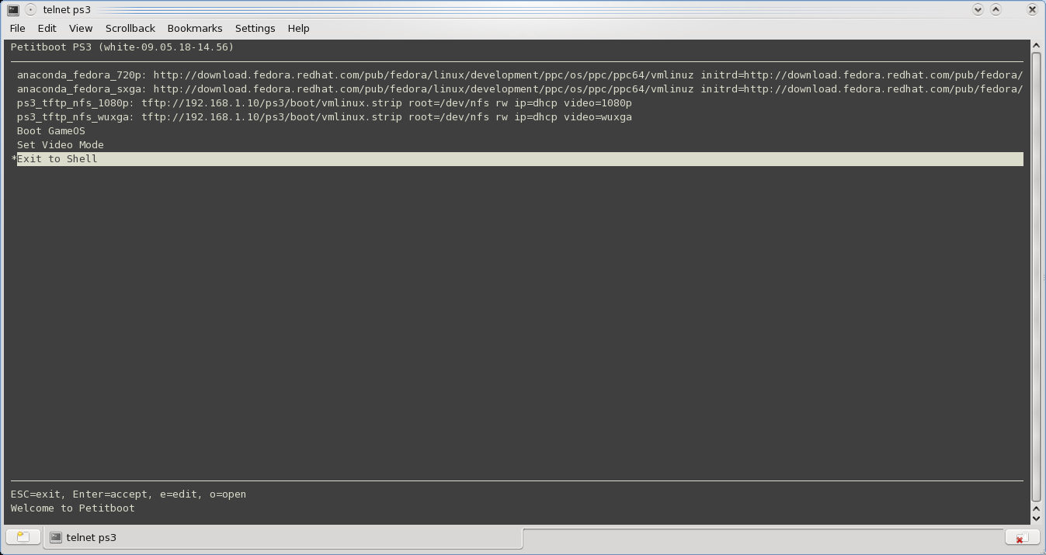Click the highlighted Exit to Shell entry
The image size is (1046, 555).
(57, 159)
